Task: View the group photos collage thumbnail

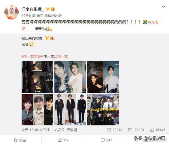Action: click(x=103, y=110)
